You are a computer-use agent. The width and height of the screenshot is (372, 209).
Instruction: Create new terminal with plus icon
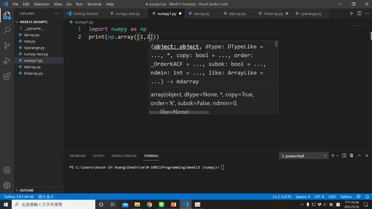click(x=332, y=156)
